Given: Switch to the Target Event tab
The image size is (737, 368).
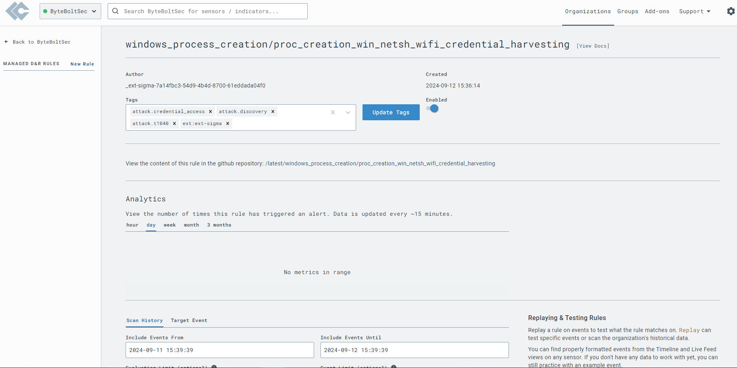Looking at the screenshot, I should (x=189, y=320).
